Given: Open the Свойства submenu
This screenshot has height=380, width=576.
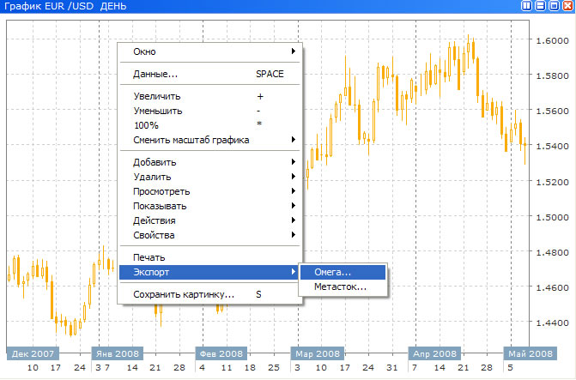Looking at the screenshot, I should [211, 235].
